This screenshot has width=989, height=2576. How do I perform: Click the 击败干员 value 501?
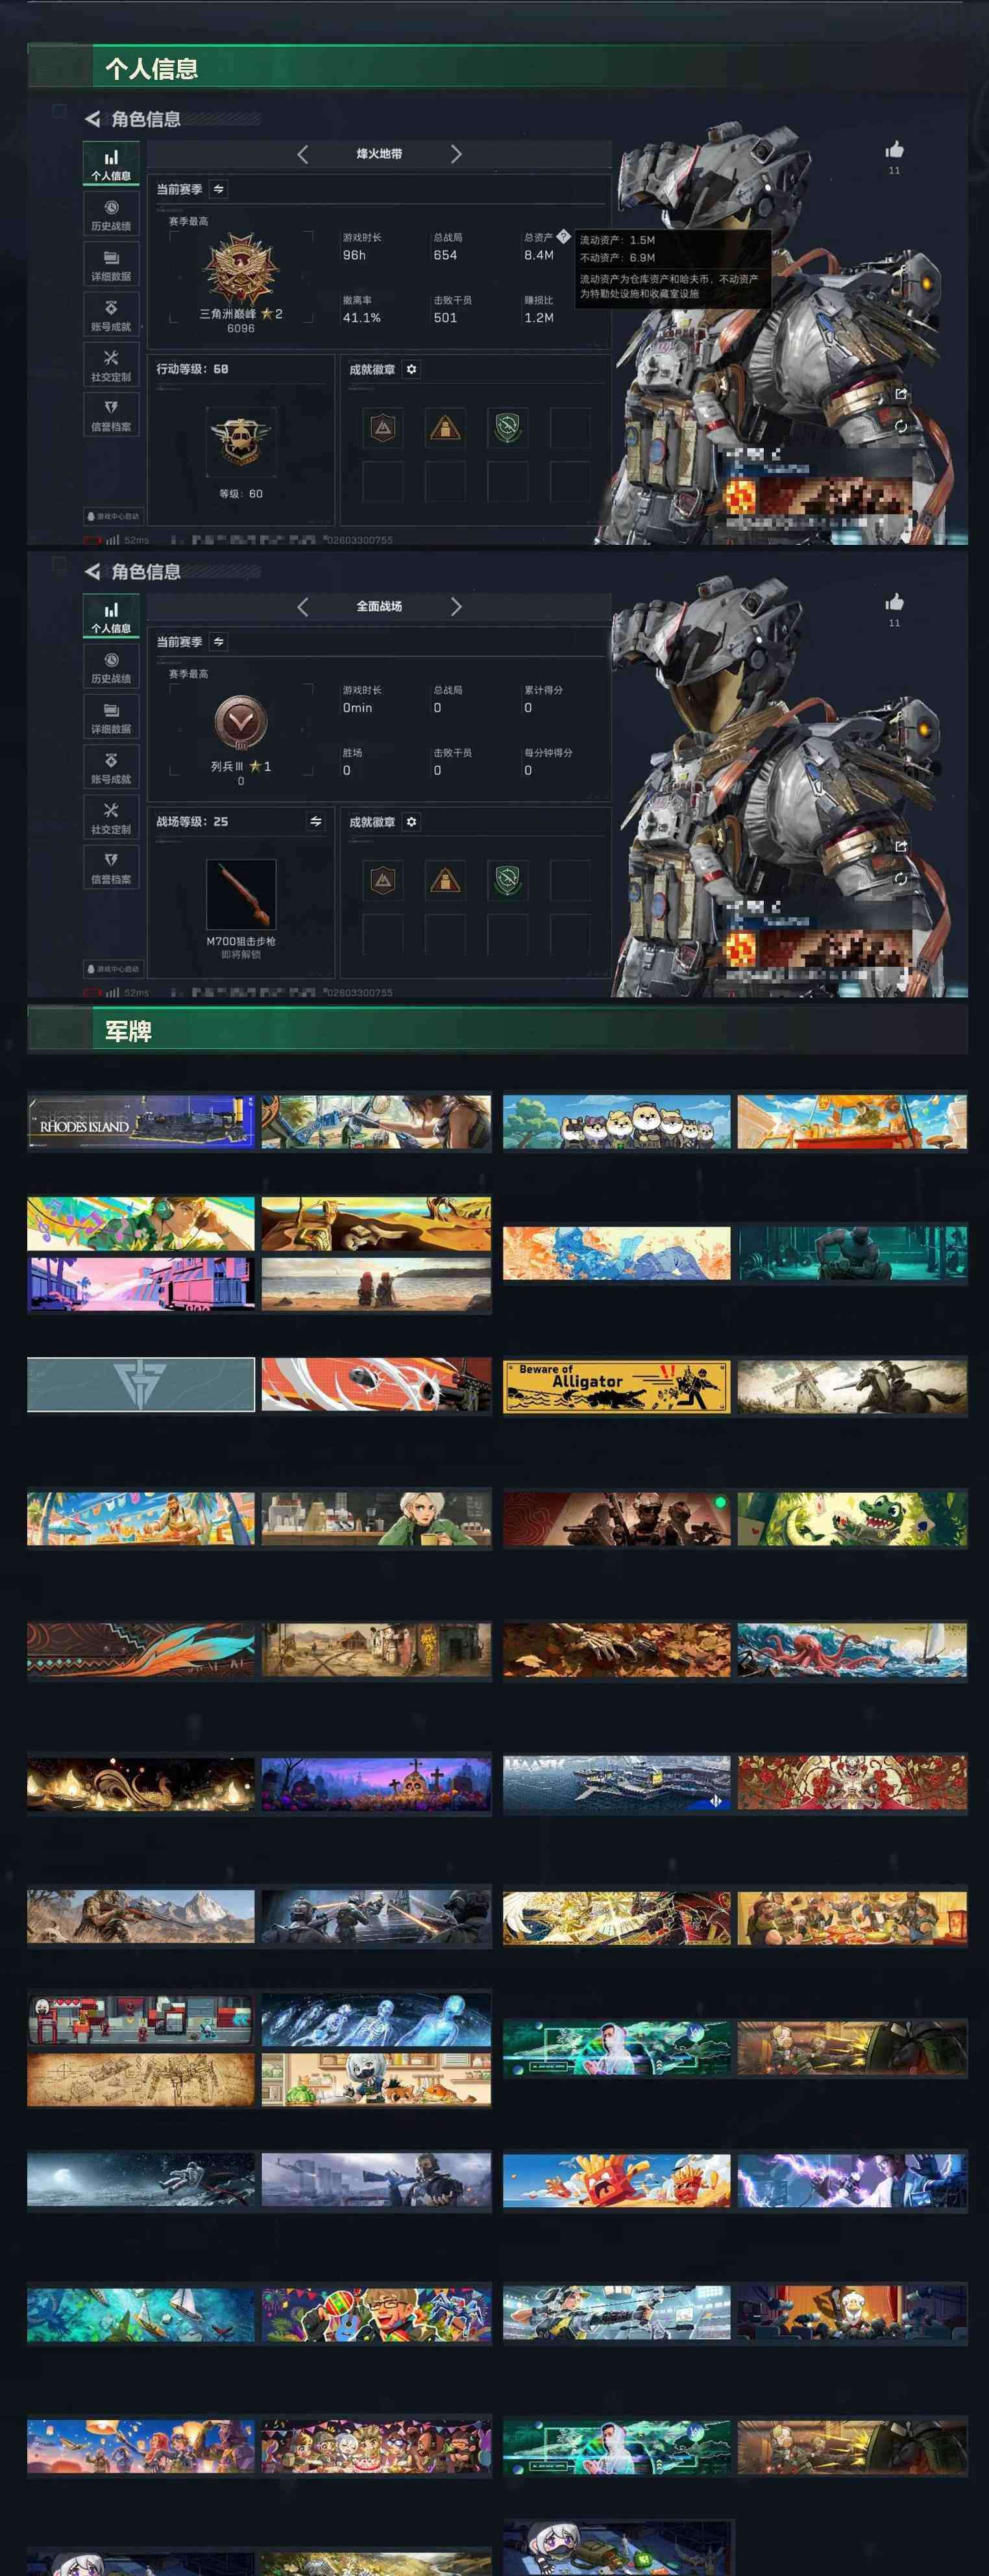446,317
